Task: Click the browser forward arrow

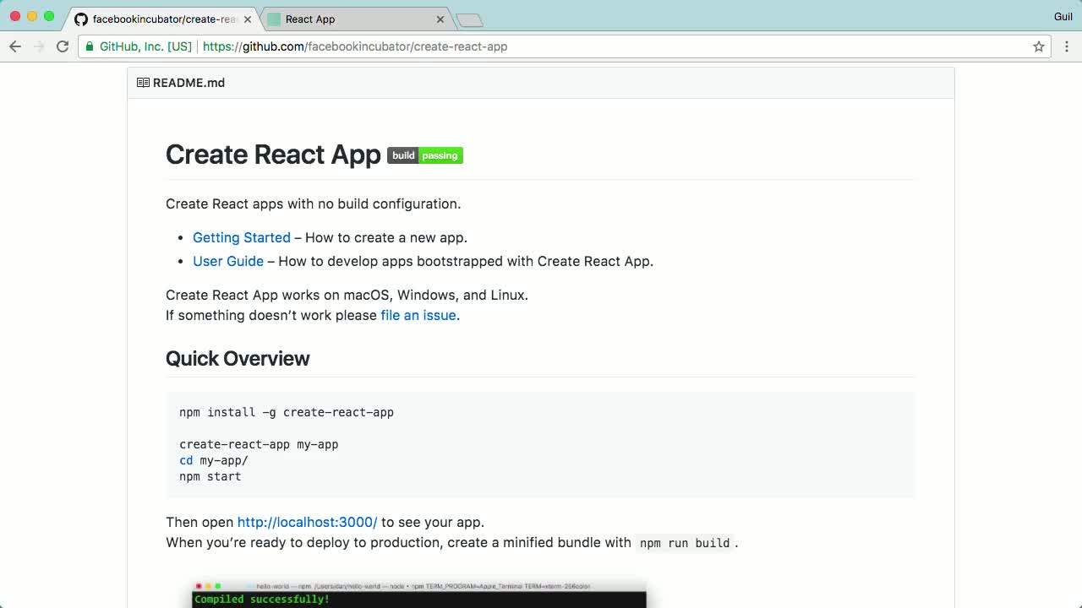Action: 39,46
